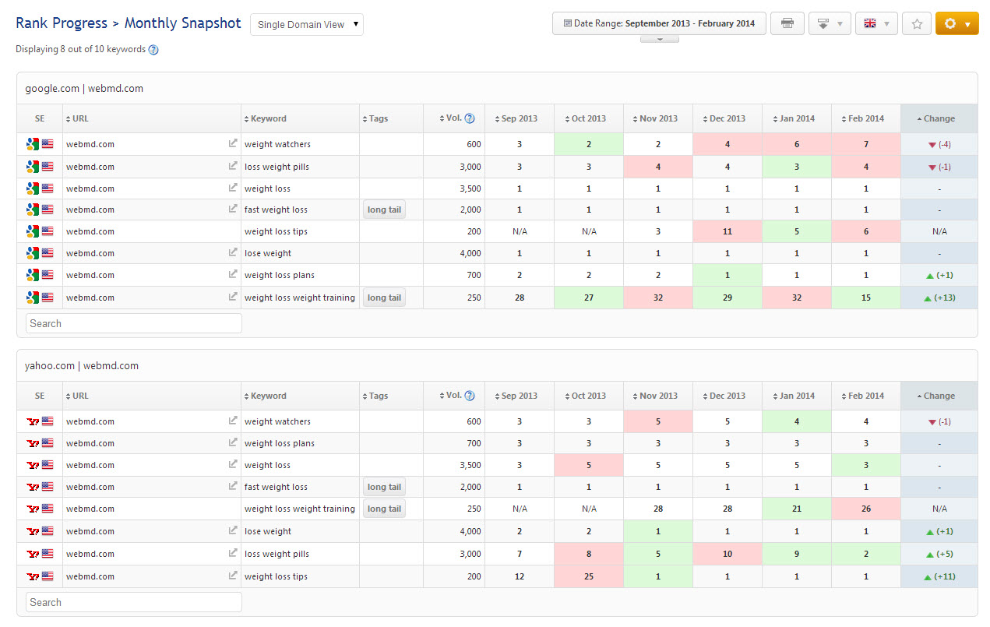Click the google.com table Search field
The height and width of the screenshot is (627, 990).
pyautogui.click(x=134, y=323)
